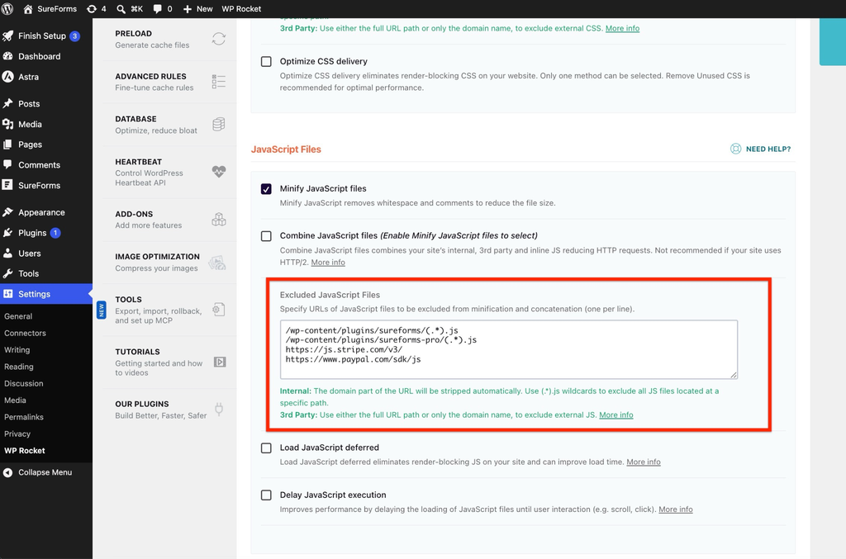Viewport: 846px width, 559px height.
Task: Open the Writing settings submenu
Action: pyautogui.click(x=17, y=350)
